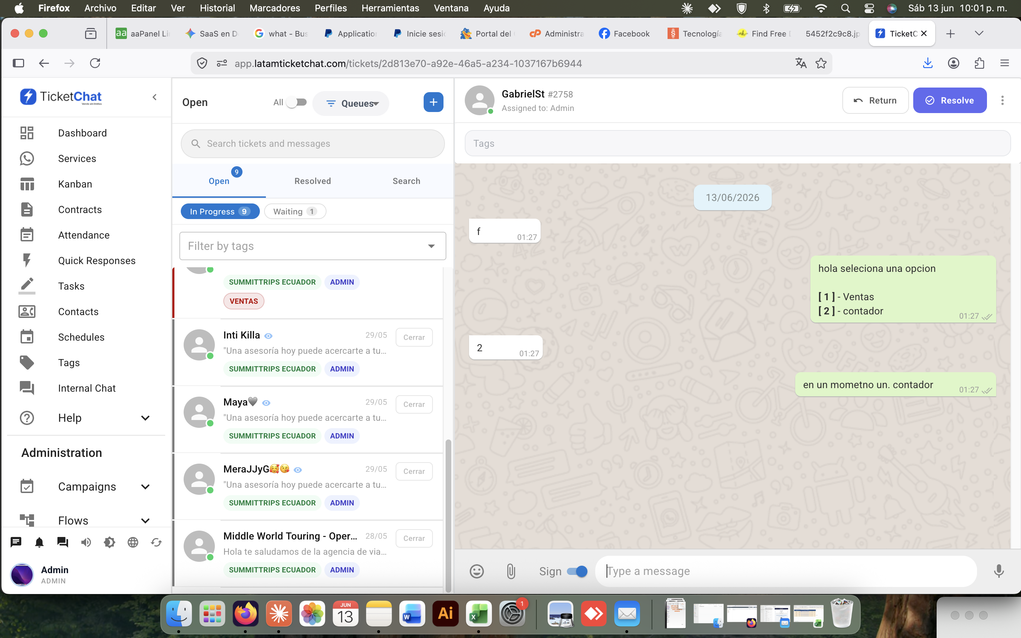The height and width of the screenshot is (638, 1021).
Task: Open language selector globe icon
Action: (133, 542)
